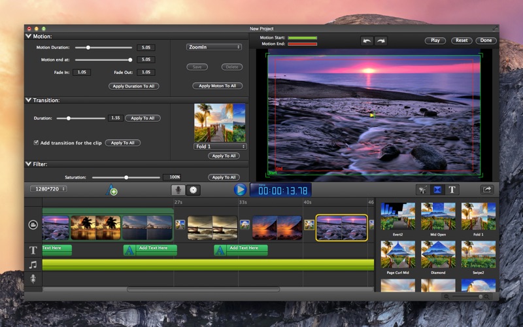Open the text titles panel icon
Image resolution: width=523 pixels, height=327 pixels.
click(452, 190)
